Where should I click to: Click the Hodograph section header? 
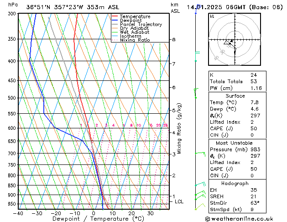click(x=235, y=183)
